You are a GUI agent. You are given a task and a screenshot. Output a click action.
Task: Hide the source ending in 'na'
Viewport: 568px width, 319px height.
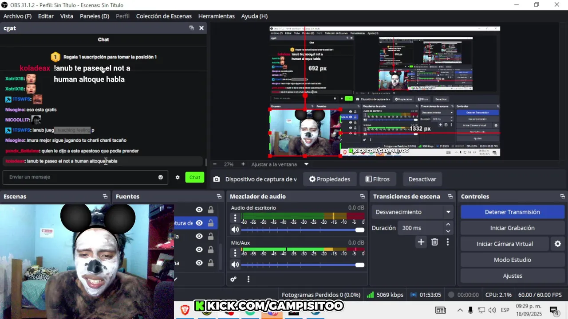click(199, 263)
